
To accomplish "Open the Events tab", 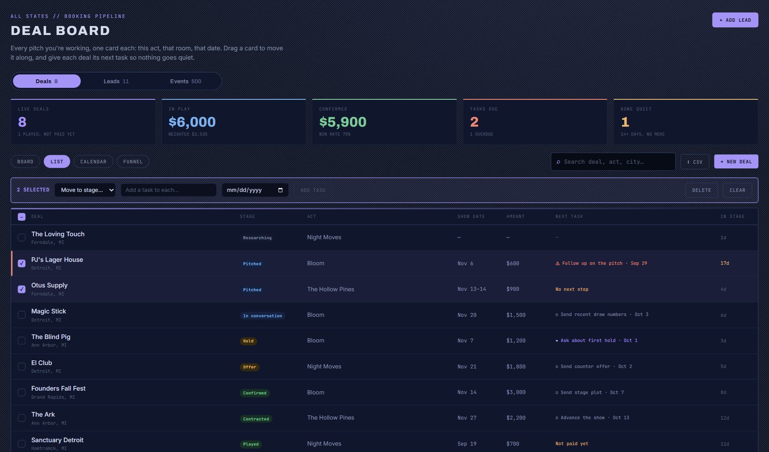I will (x=185, y=81).
